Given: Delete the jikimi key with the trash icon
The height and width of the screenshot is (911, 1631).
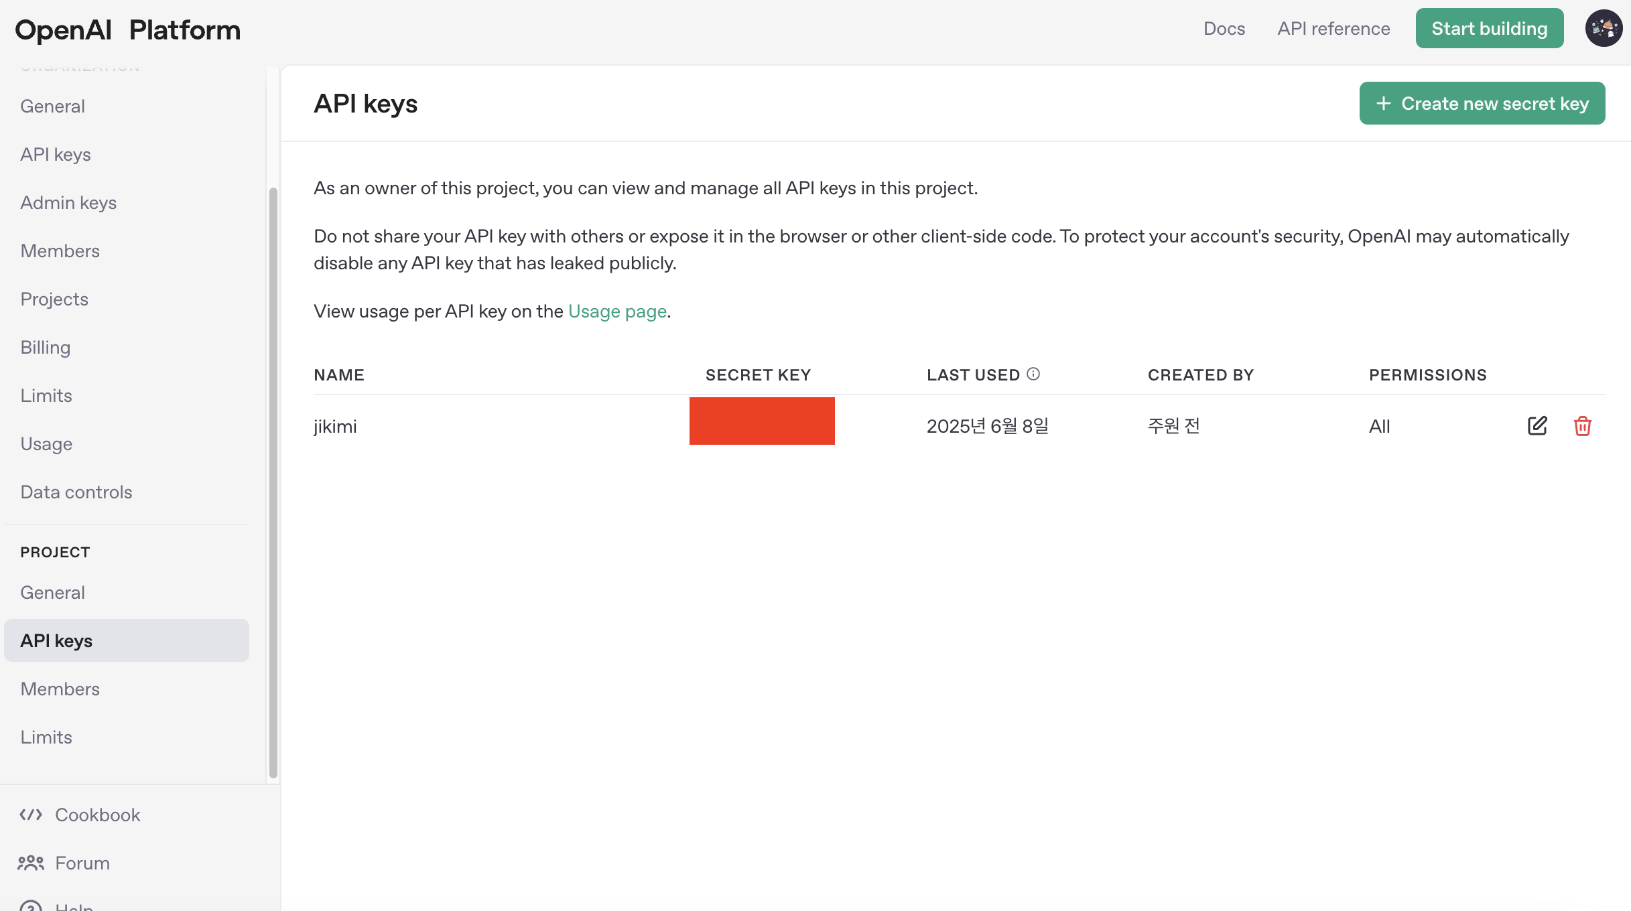Looking at the screenshot, I should (1582, 426).
